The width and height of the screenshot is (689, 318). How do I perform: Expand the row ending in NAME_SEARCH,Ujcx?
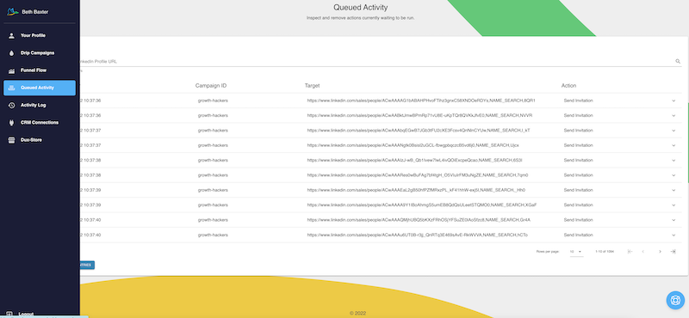(x=673, y=145)
